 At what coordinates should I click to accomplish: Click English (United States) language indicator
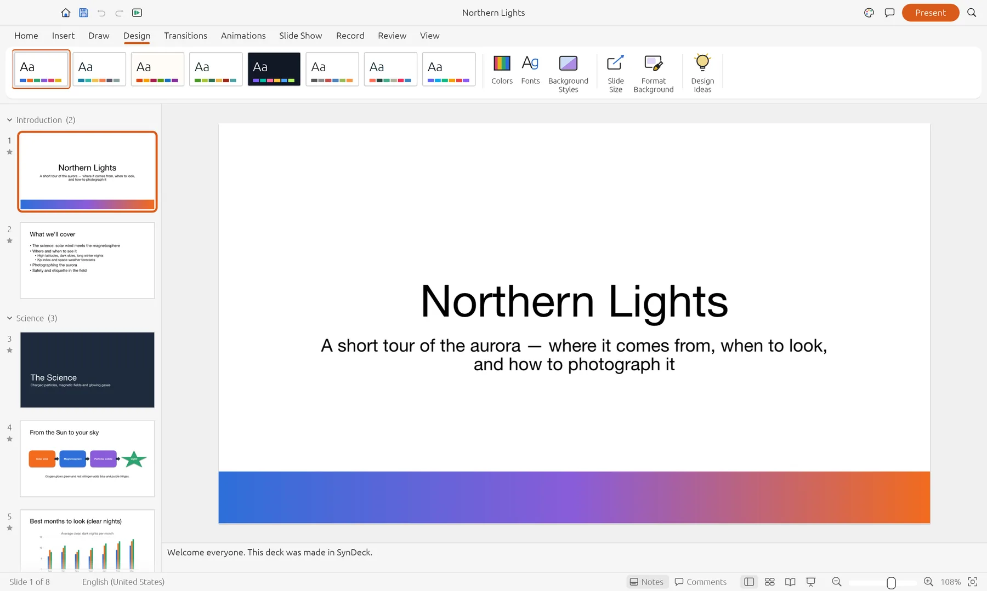tap(123, 582)
